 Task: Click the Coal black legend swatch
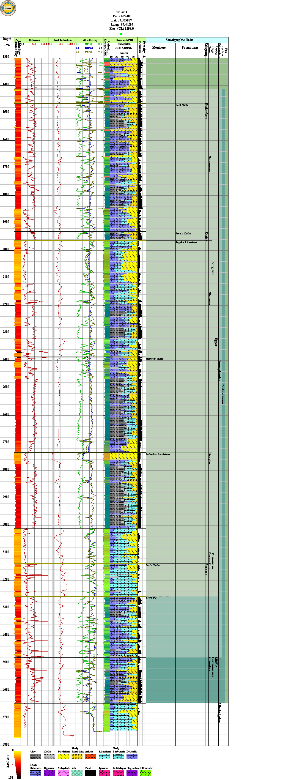pyautogui.click(x=90, y=773)
